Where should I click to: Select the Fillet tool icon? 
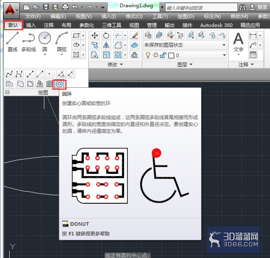pyautogui.click(x=118, y=45)
